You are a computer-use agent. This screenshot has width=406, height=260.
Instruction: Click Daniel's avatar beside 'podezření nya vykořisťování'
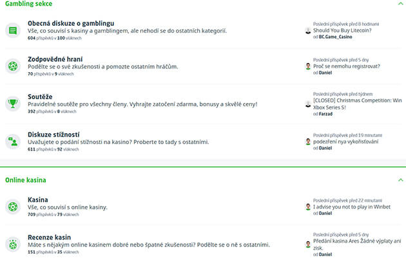click(308, 141)
